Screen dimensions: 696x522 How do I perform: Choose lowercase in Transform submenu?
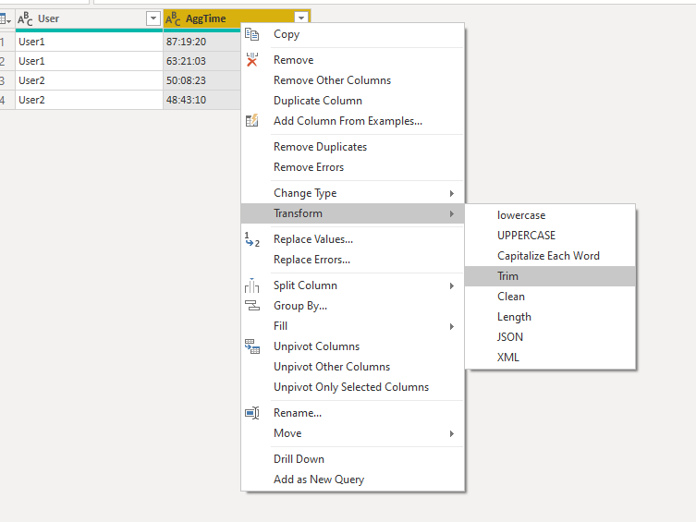point(550,215)
